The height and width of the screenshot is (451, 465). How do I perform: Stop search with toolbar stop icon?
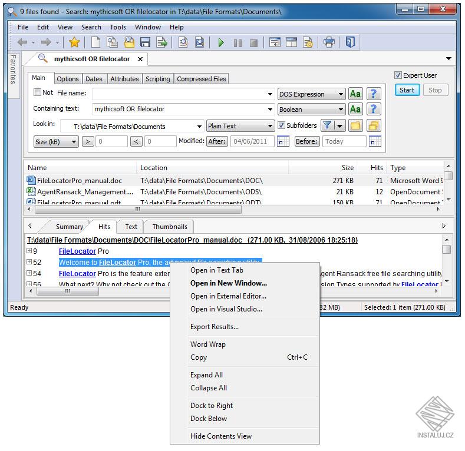(253, 43)
